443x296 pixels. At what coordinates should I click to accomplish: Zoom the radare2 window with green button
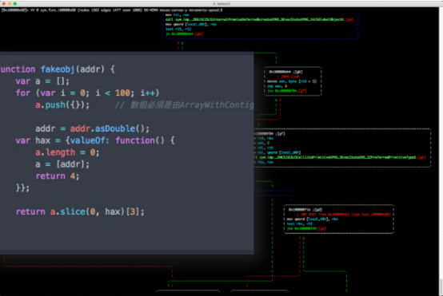[x=15, y=4]
